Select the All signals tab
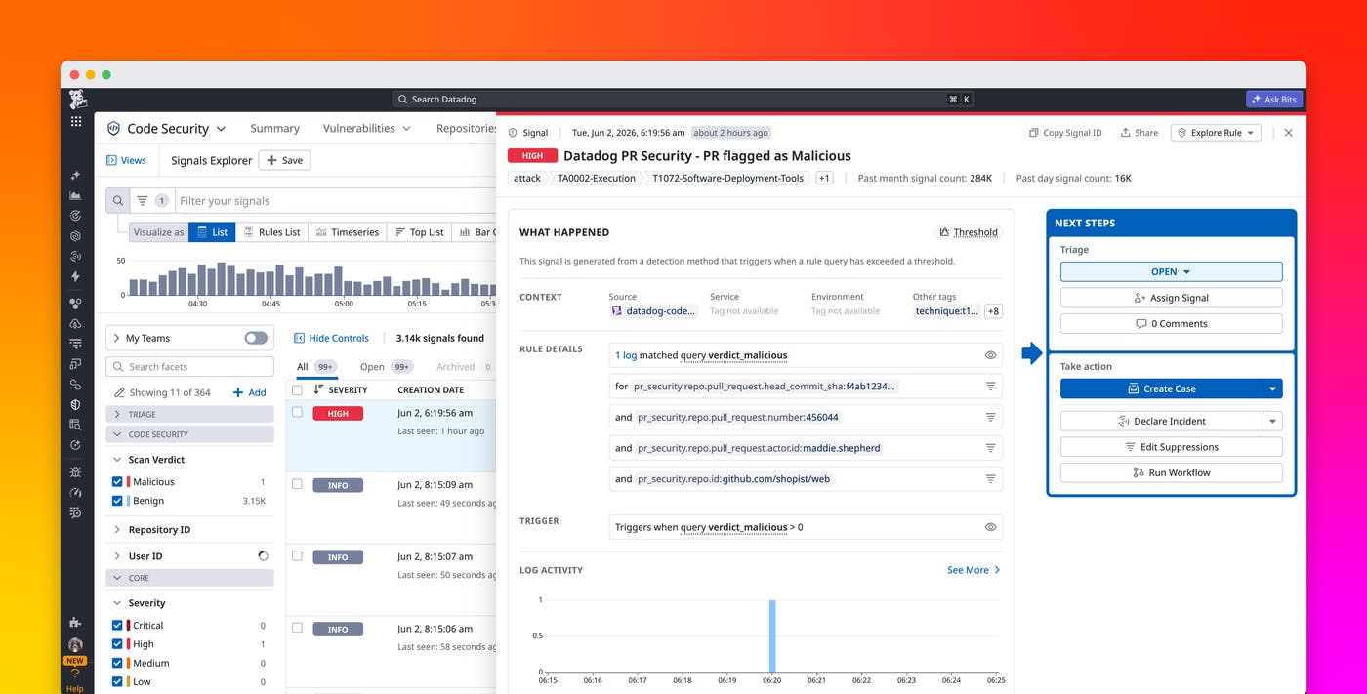 (x=317, y=367)
